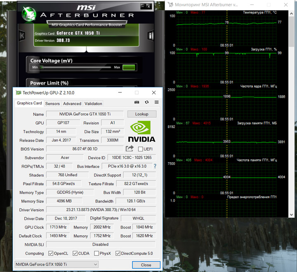Image resolution: width=297 pixels, height=272 pixels.
Task: Click the memory usage graph
Action: (226, 142)
